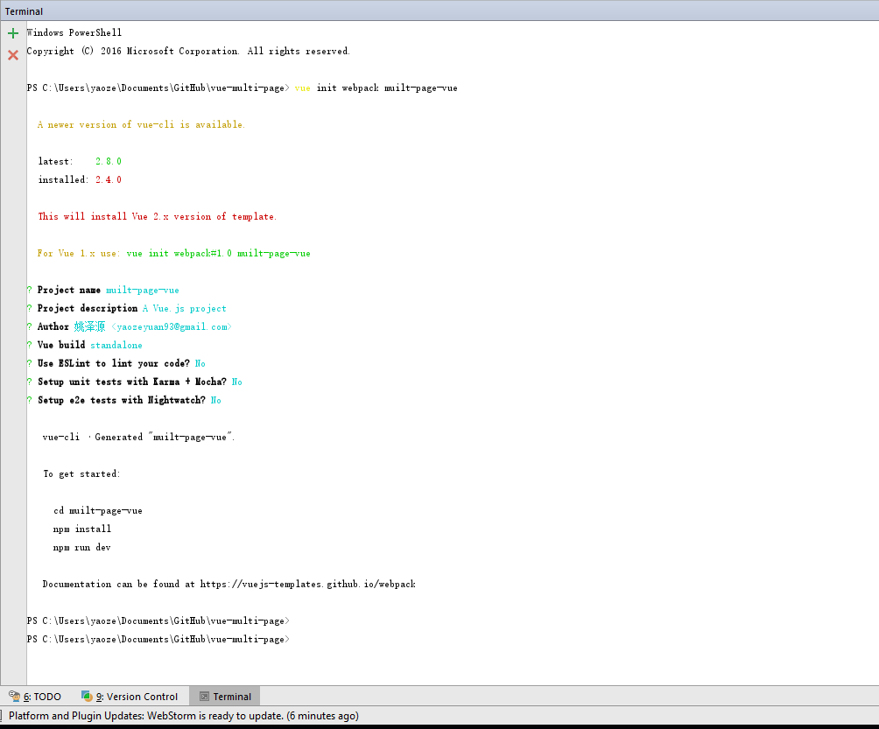Close the terminal session with the red X icon
The image size is (879, 729).
13,55
